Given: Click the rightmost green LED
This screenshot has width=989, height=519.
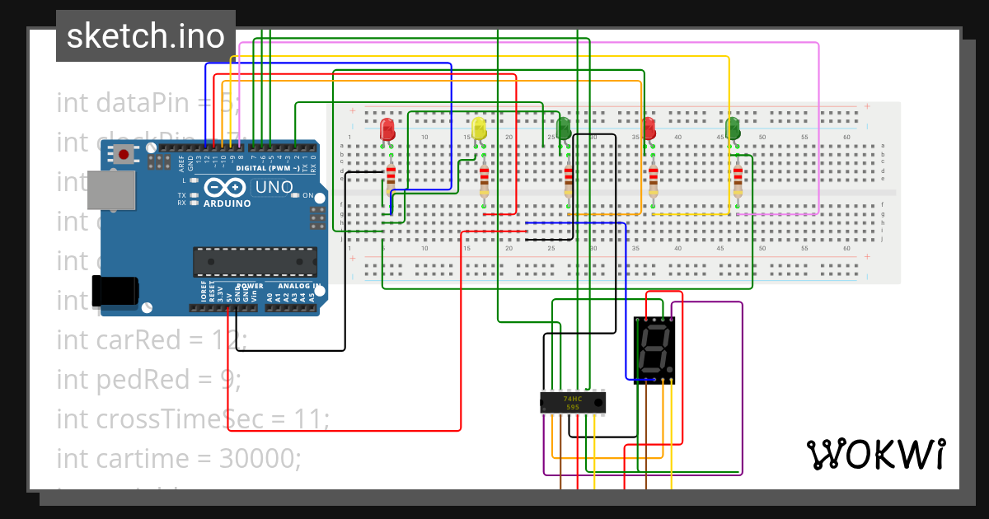Looking at the screenshot, I should (x=734, y=128).
